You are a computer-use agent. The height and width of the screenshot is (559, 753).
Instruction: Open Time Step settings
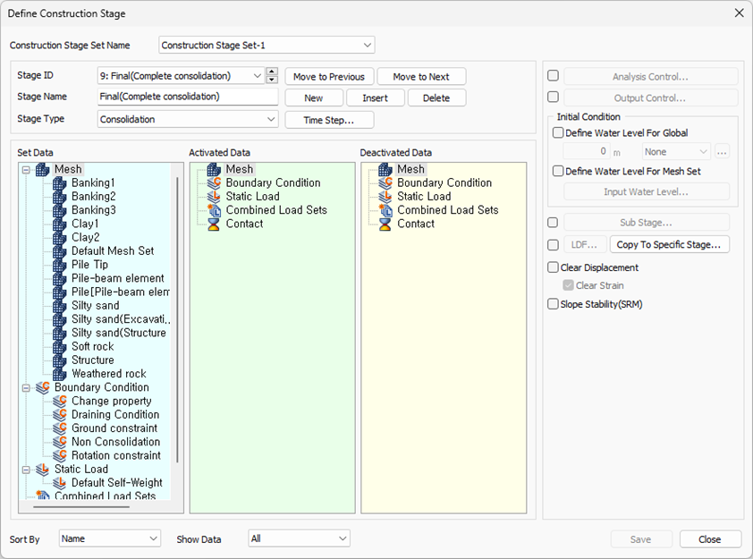pyautogui.click(x=329, y=120)
